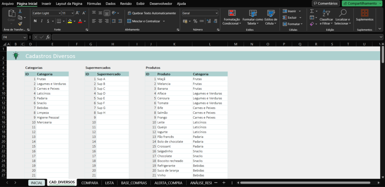The image size is (385, 187).
Task: Click the insert function fx icon
Action: 48,37
